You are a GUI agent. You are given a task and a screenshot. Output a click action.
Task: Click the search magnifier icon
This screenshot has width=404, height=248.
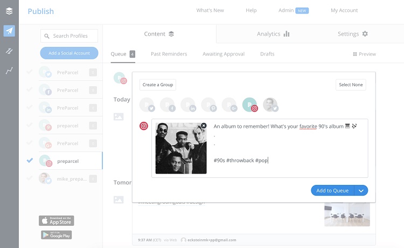click(47, 36)
